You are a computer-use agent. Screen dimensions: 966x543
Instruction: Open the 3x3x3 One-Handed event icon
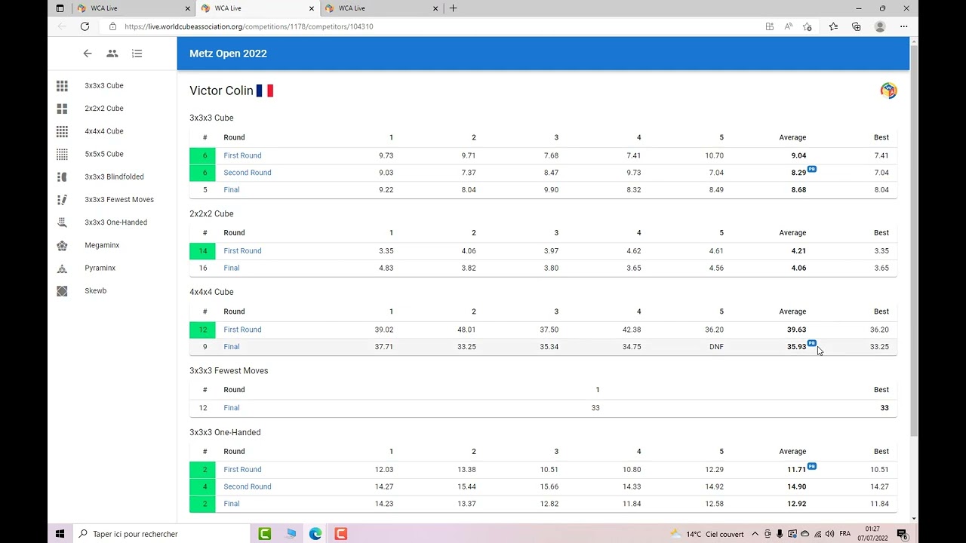point(62,222)
